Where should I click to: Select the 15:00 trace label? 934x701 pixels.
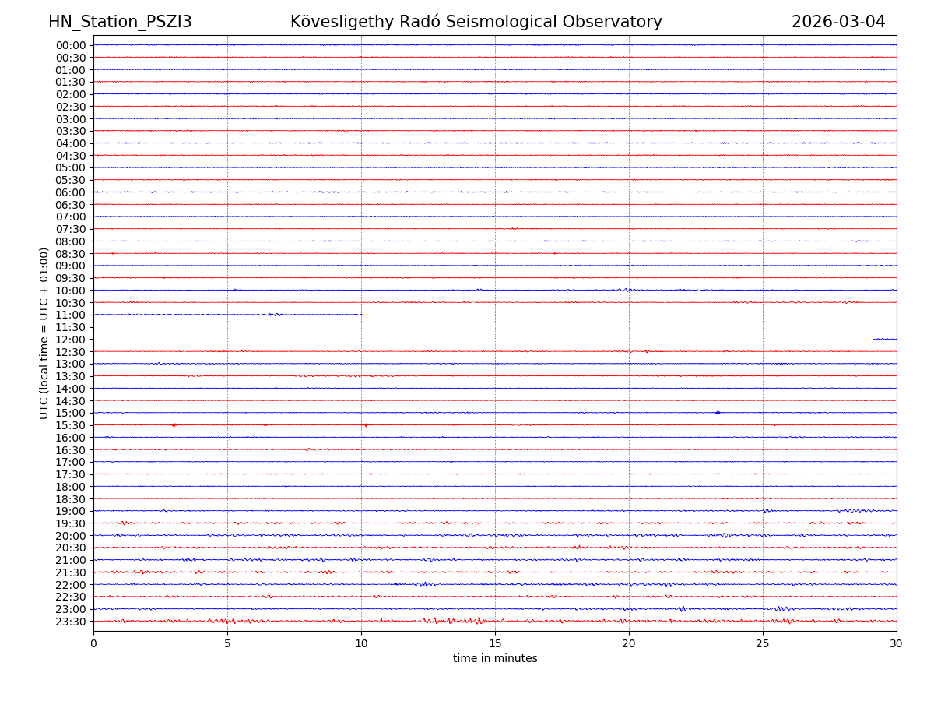click(71, 413)
